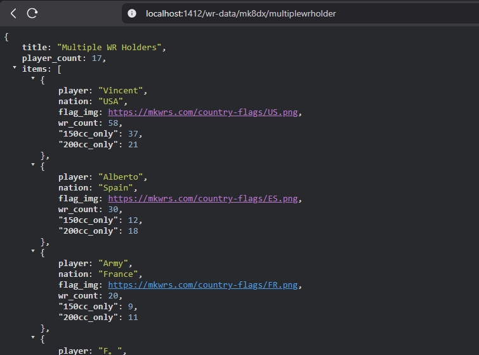Click the player name "Army"
479x355 pixels.
pos(114,264)
